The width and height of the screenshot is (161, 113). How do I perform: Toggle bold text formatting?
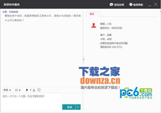pos(27,90)
